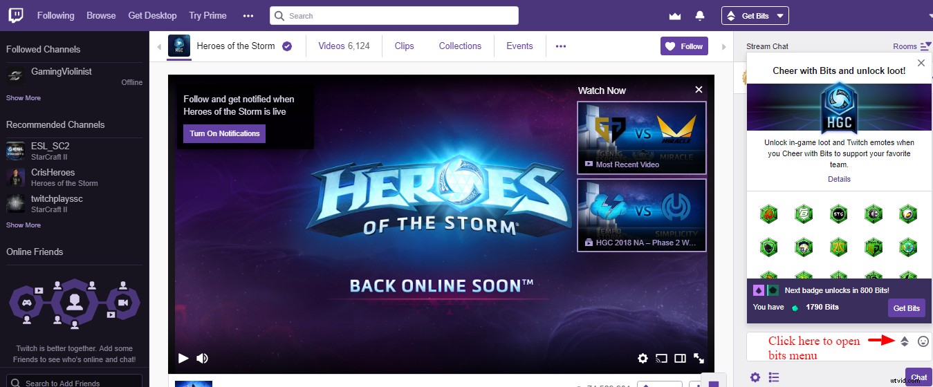The width and height of the screenshot is (933, 387).
Task: Open the video player settings gear
Action: click(643, 358)
